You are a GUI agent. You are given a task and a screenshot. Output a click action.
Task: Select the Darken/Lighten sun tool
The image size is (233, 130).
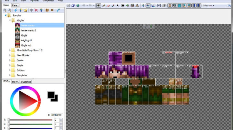[123, 6]
